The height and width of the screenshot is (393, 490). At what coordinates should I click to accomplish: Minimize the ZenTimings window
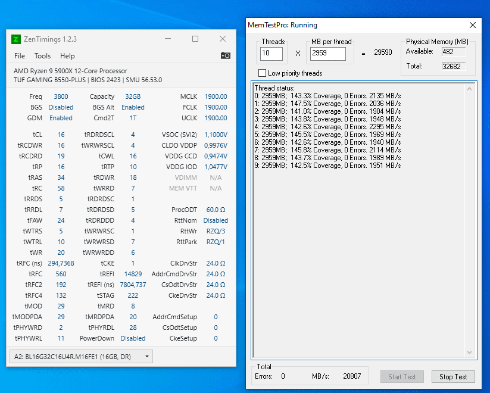168,39
